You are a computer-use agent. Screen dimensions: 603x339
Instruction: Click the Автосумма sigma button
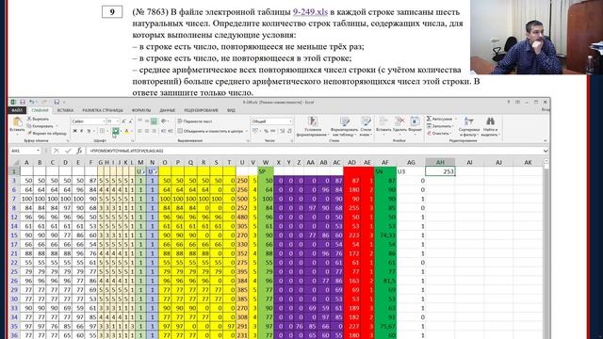438,119
